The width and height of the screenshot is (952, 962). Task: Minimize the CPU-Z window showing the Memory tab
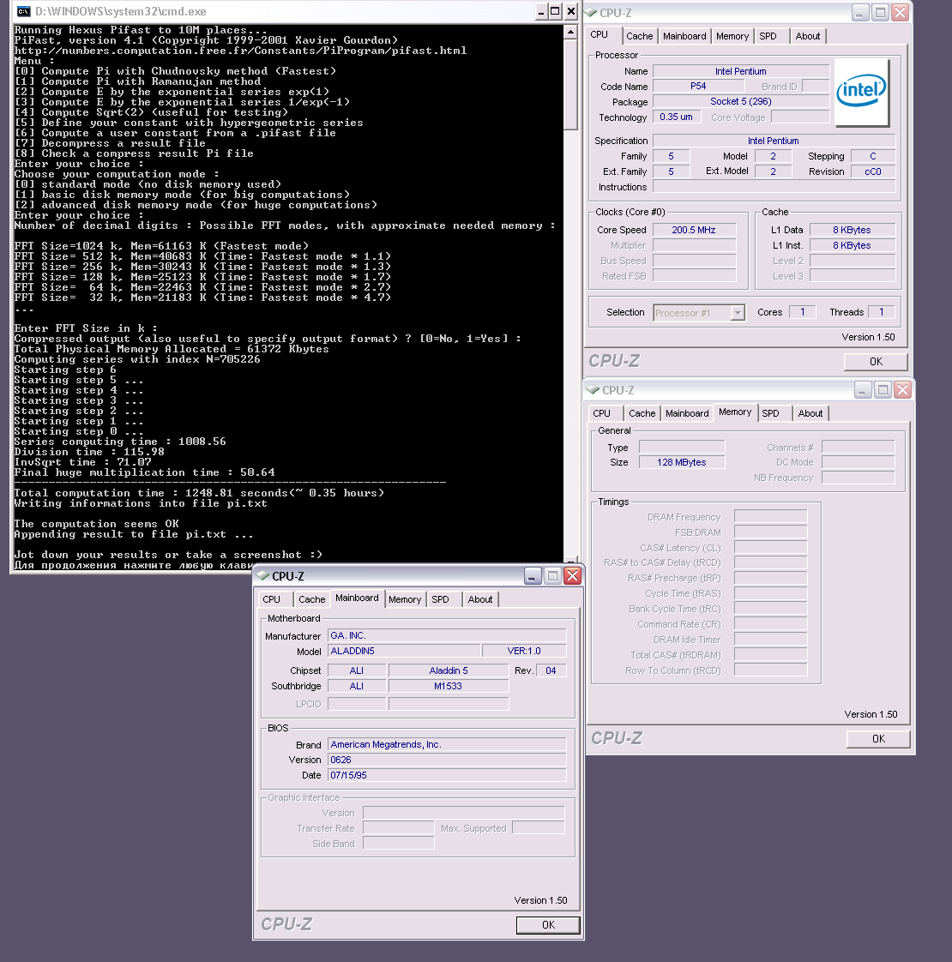(863, 389)
